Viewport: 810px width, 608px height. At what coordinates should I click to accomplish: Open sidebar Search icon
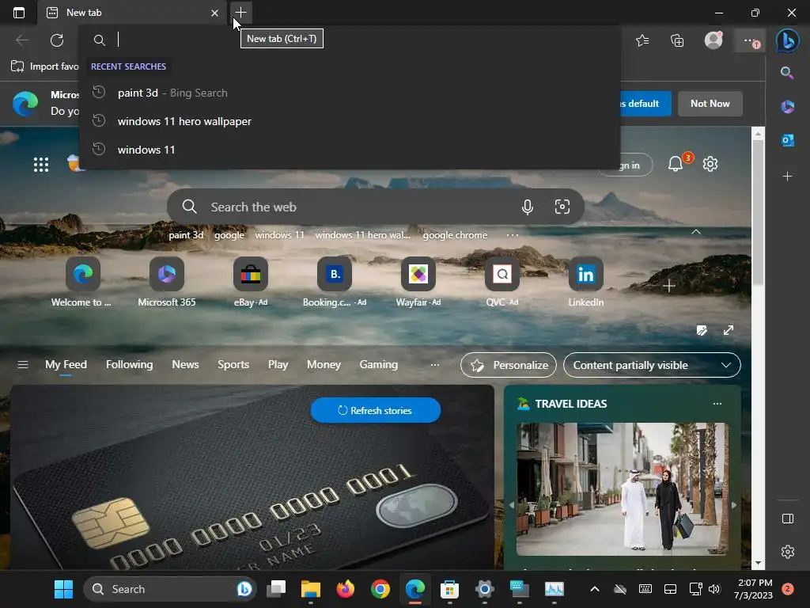pyautogui.click(x=787, y=72)
